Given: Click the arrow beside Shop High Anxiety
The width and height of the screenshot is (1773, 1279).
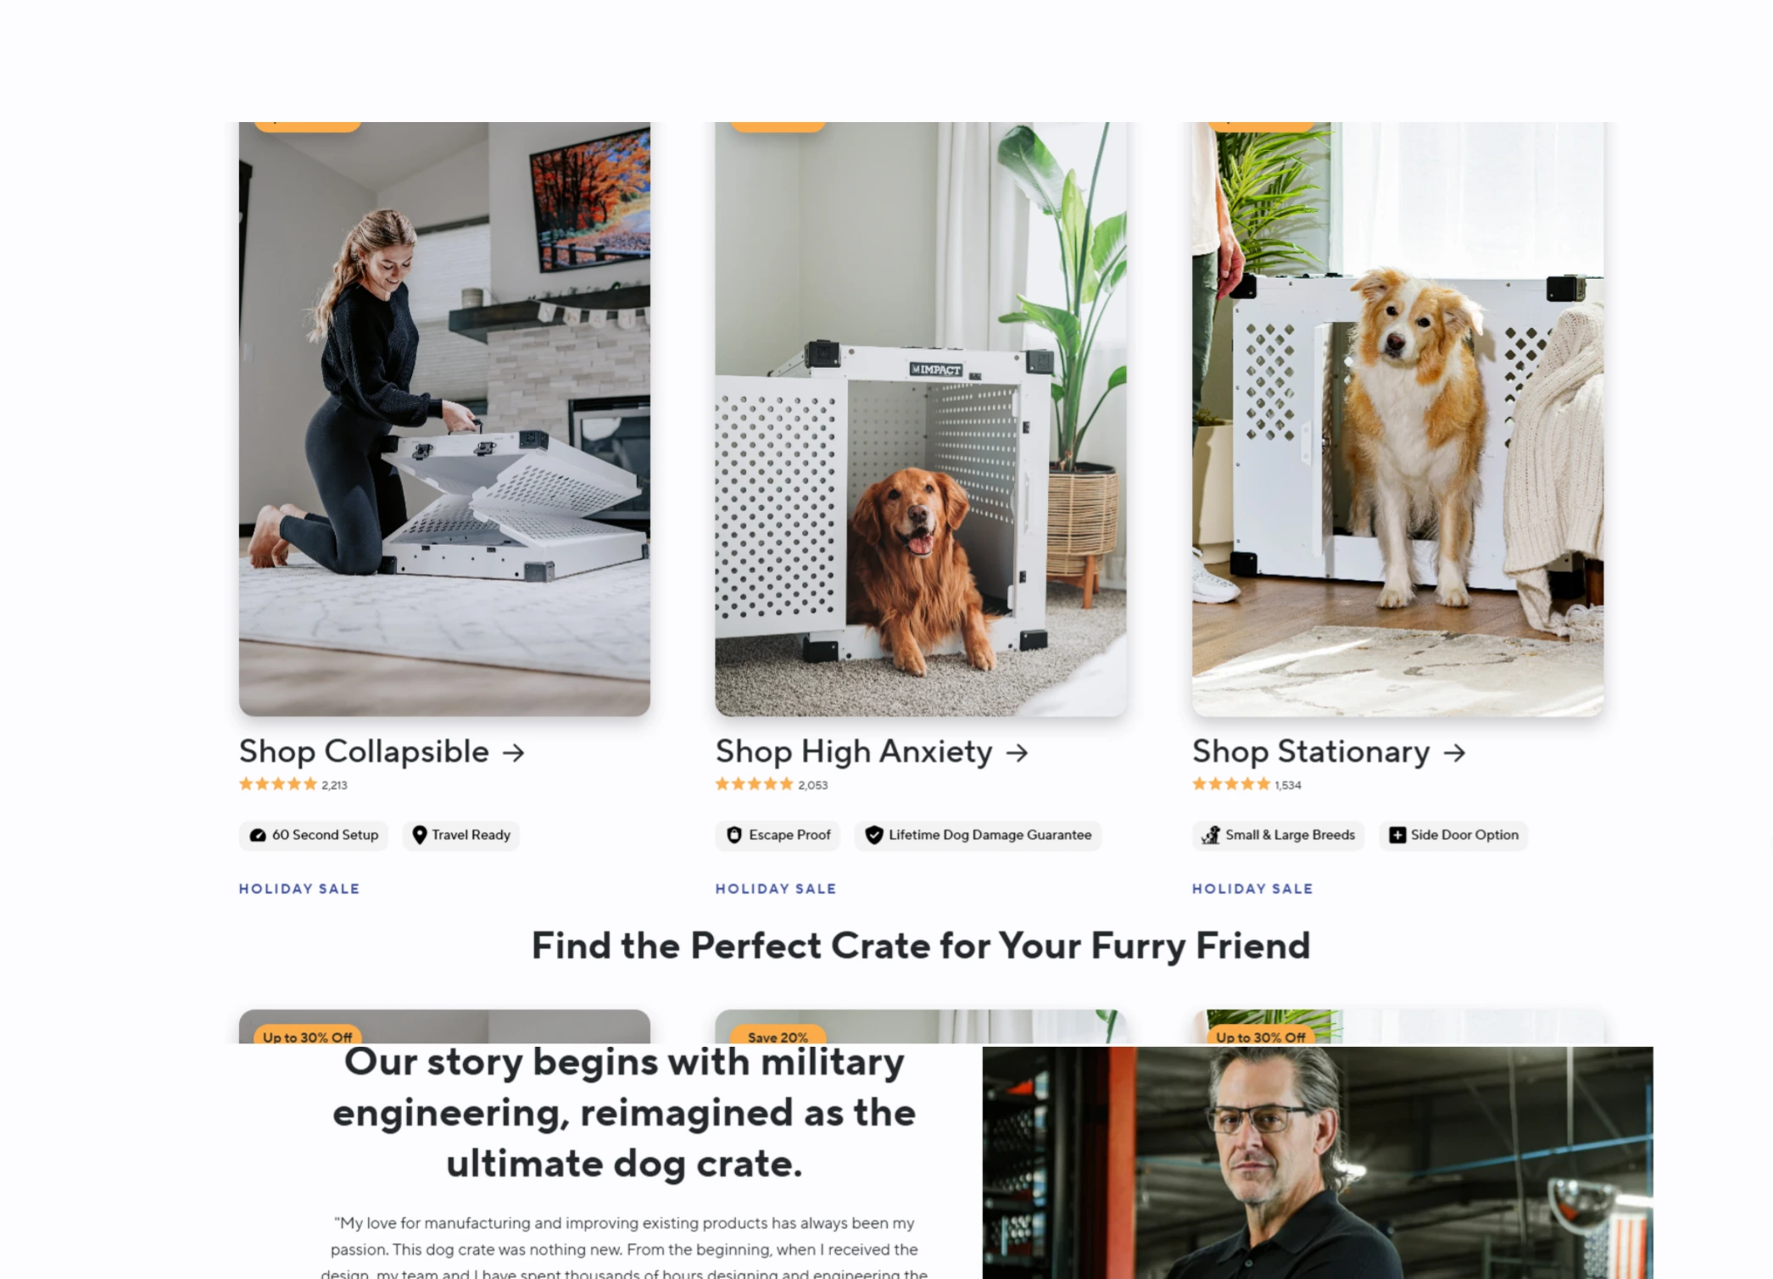Looking at the screenshot, I should pyautogui.click(x=1017, y=753).
